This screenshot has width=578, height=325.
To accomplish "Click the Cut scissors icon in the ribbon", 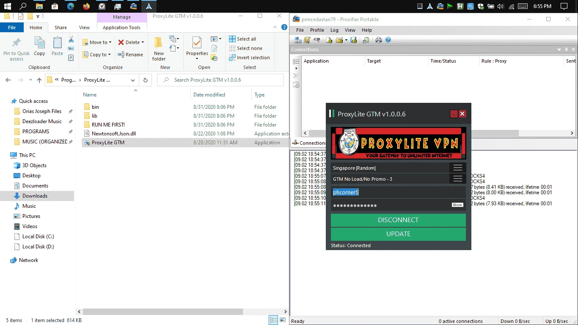I will [71, 39].
